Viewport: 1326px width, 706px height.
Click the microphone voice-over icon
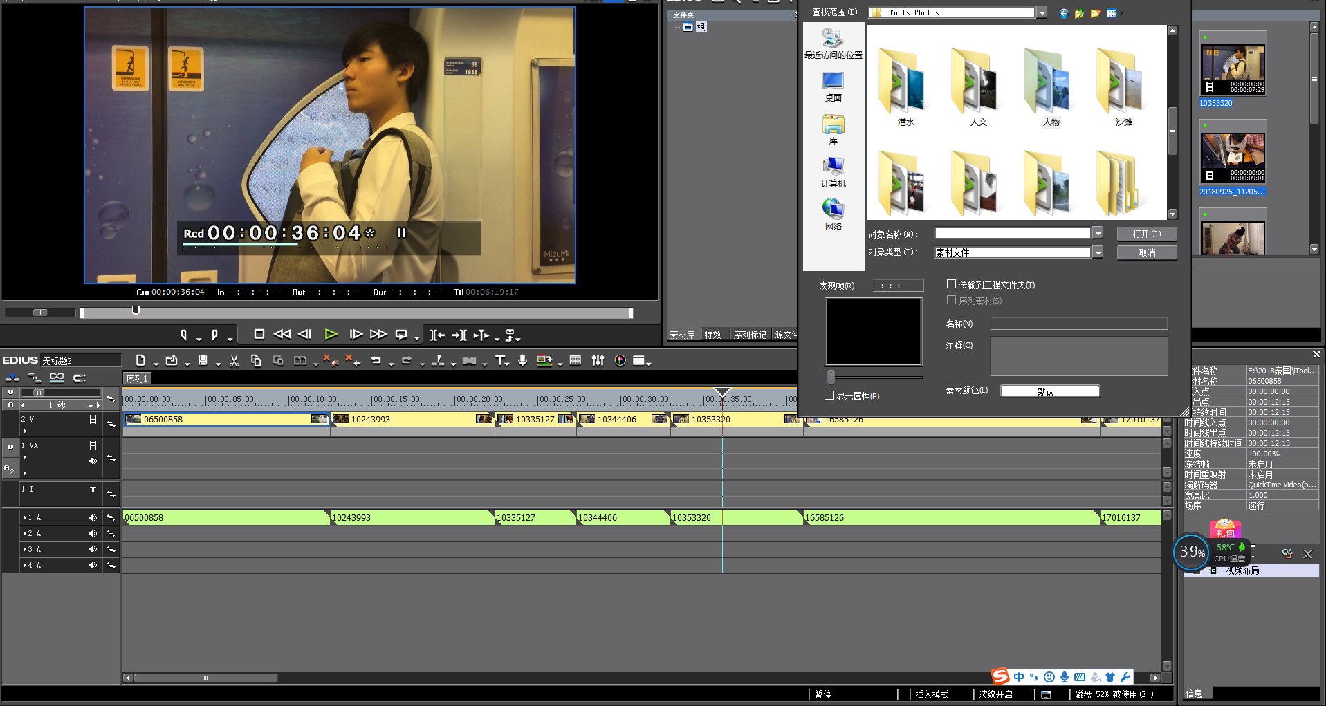pyautogui.click(x=522, y=360)
